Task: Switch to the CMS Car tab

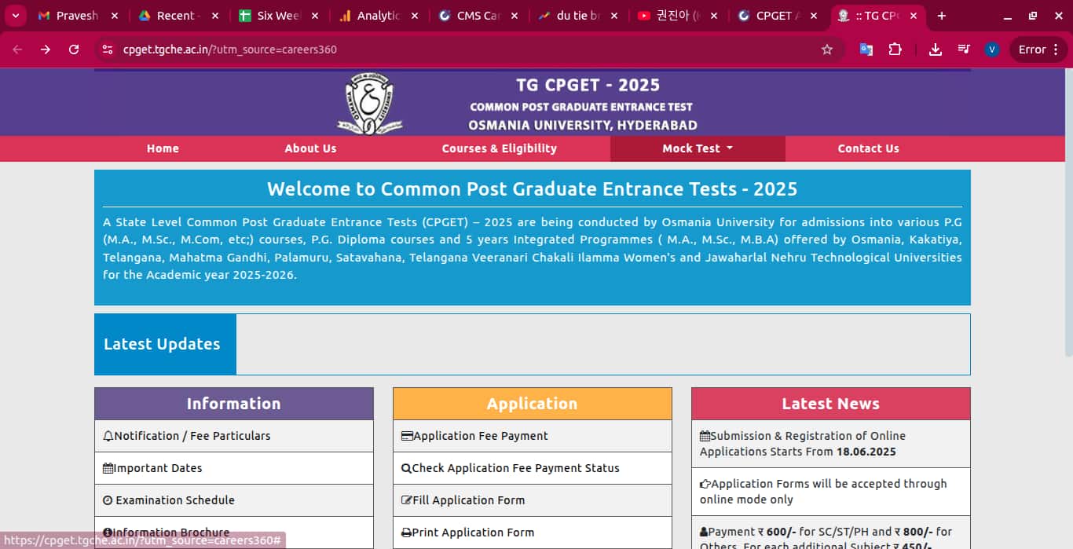Action: tap(479, 16)
